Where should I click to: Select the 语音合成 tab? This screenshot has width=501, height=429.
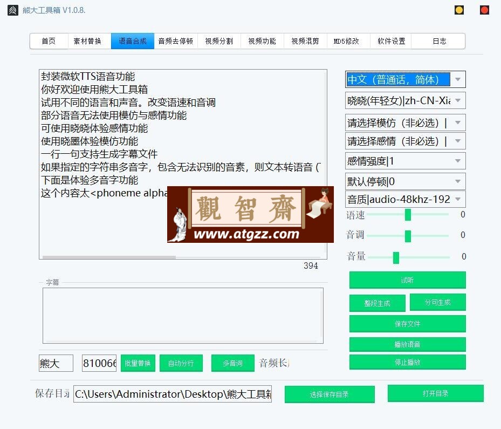point(133,41)
